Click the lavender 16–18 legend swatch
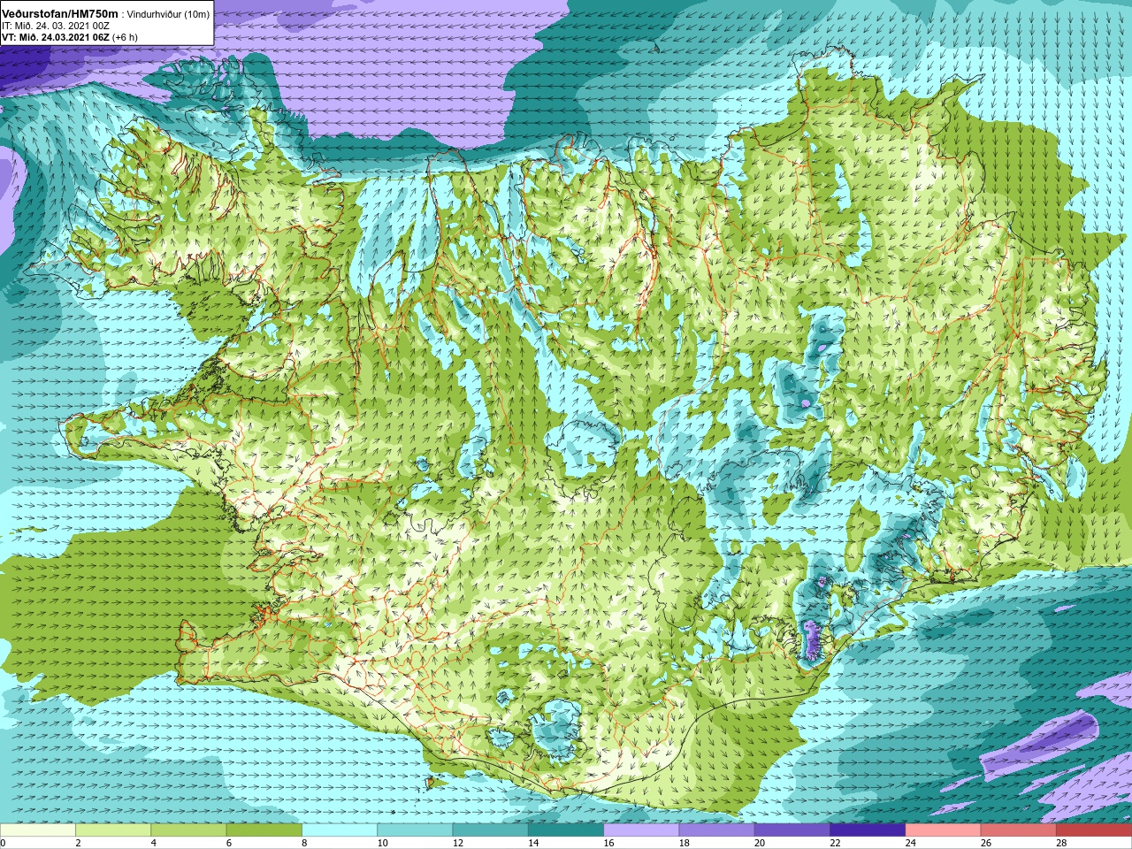Viewport: 1132px width, 849px height. pyautogui.click(x=641, y=830)
